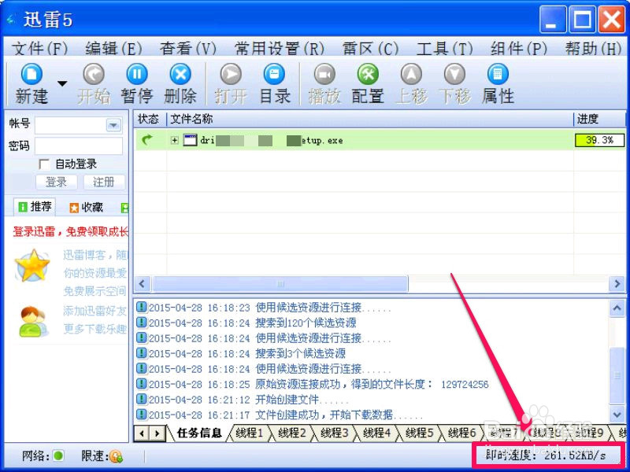Click the 文件名称 column header
Image resolution: width=630 pixels, height=472 pixels.
pyautogui.click(x=369, y=119)
